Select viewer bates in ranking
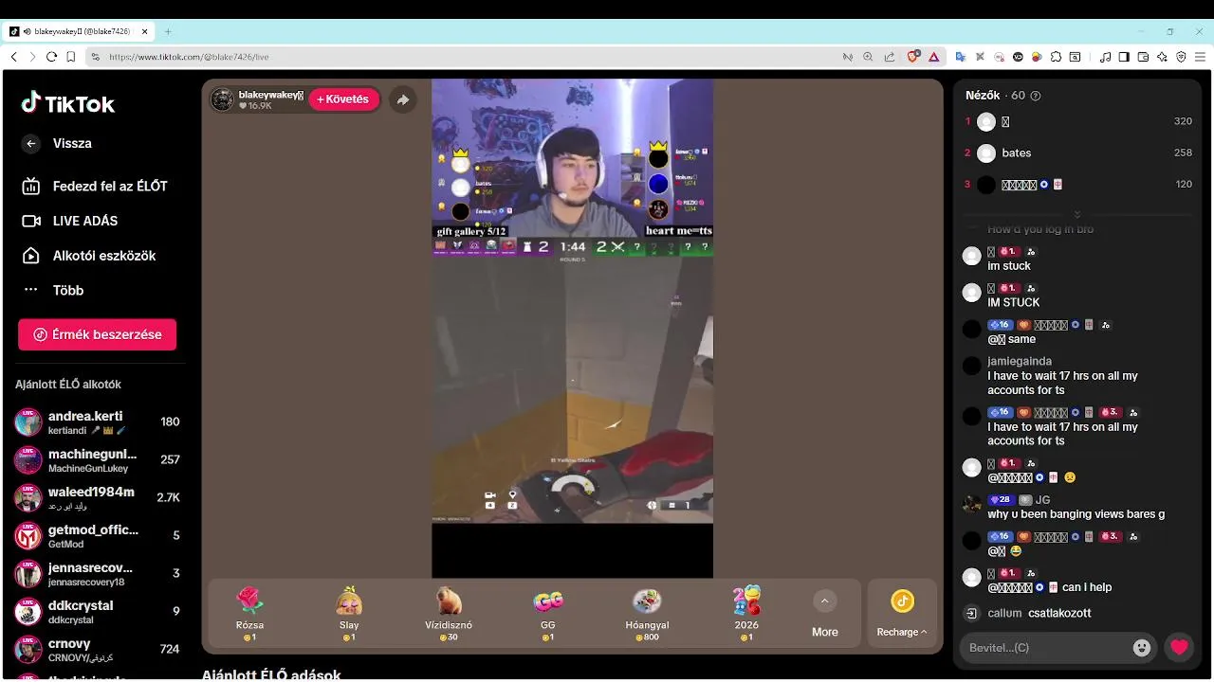 point(1078,153)
